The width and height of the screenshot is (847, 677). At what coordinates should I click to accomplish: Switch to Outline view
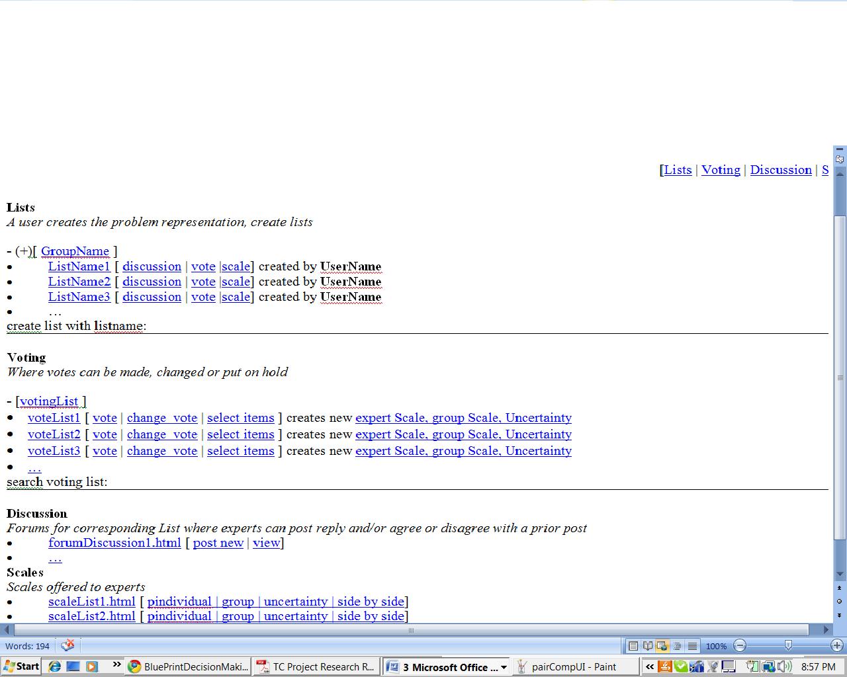pyautogui.click(x=677, y=646)
